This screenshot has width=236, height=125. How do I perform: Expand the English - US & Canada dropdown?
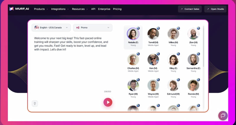pyautogui.click(x=51, y=27)
